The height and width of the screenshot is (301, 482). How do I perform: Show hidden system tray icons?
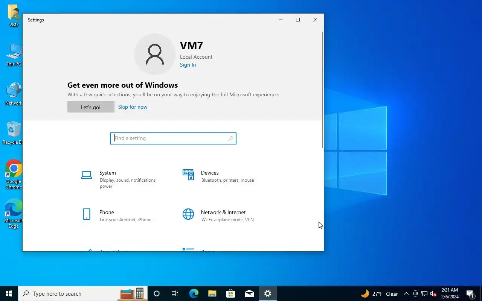click(x=406, y=293)
